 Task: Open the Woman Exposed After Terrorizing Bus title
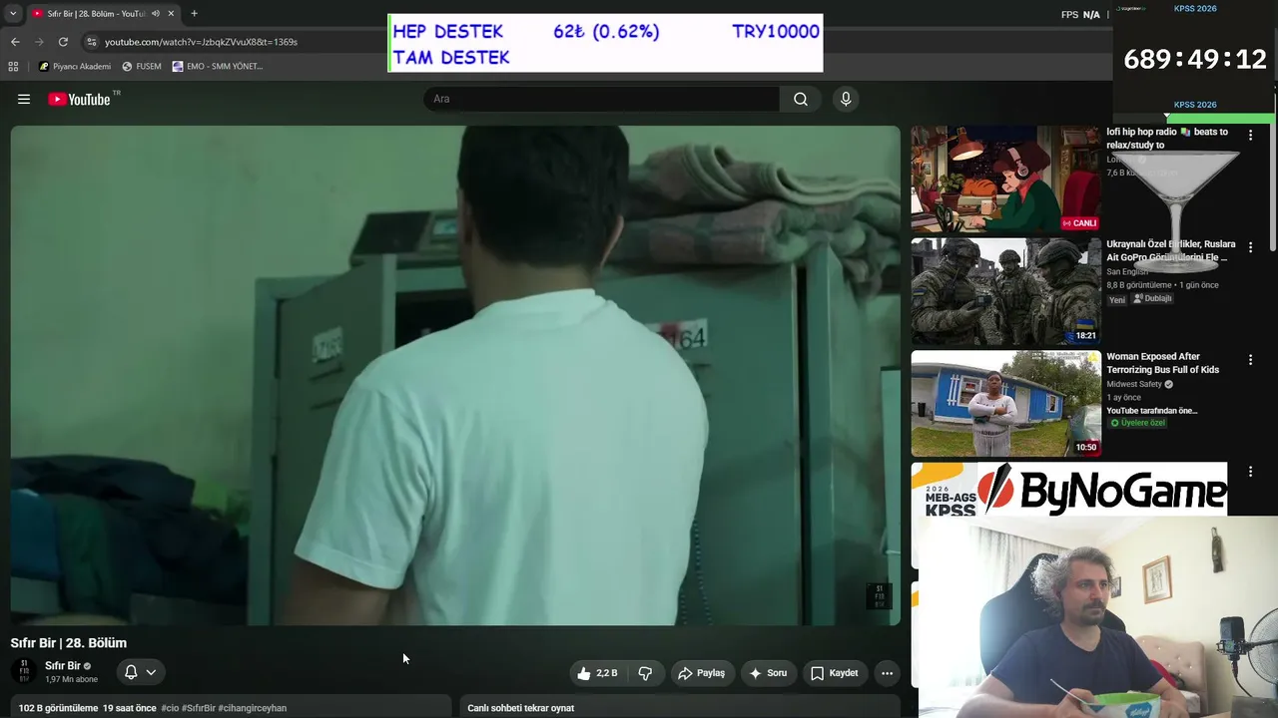1163,363
